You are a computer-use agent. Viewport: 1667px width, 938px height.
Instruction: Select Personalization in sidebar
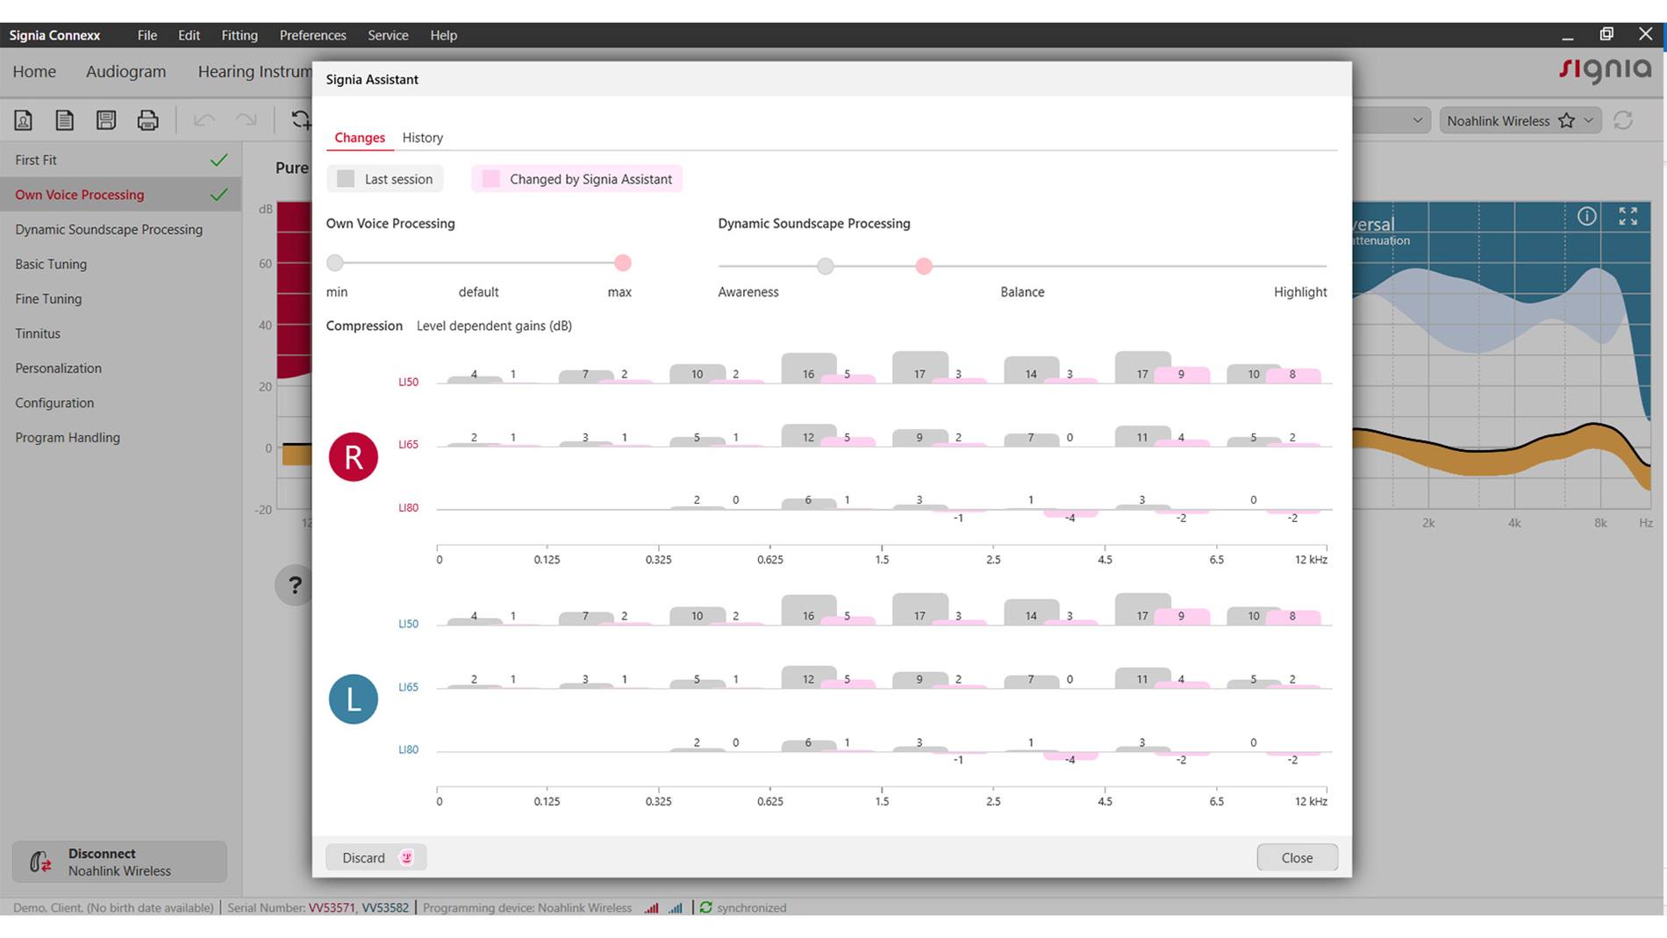pyautogui.click(x=120, y=368)
